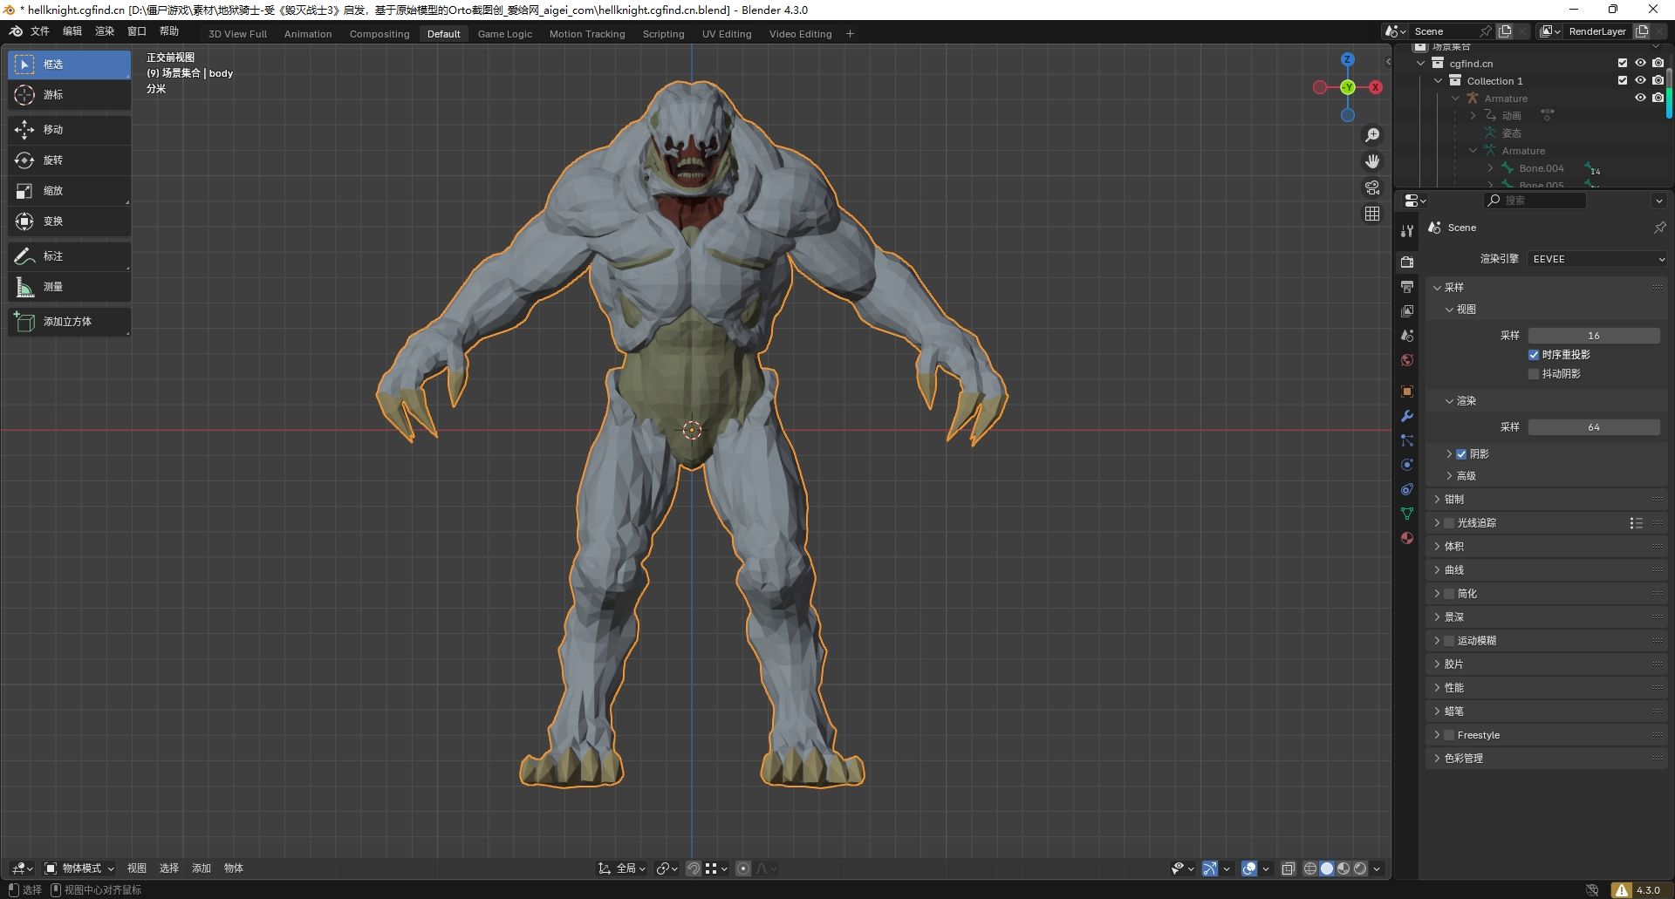Screen dimensions: 1675x899
Task: Open the Scene properties tab
Action: pos(1406,336)
